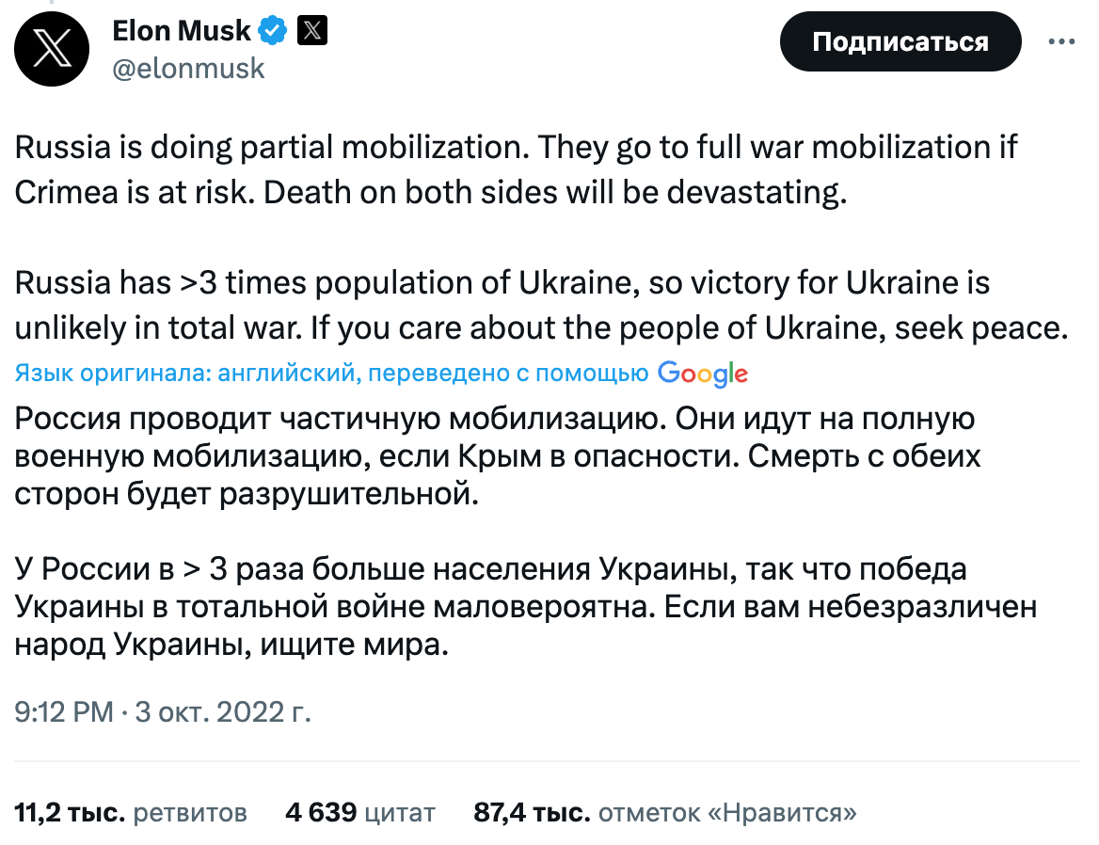
Task: View the 11,2 тыс. ретвитов list
Action: point(131,813)
